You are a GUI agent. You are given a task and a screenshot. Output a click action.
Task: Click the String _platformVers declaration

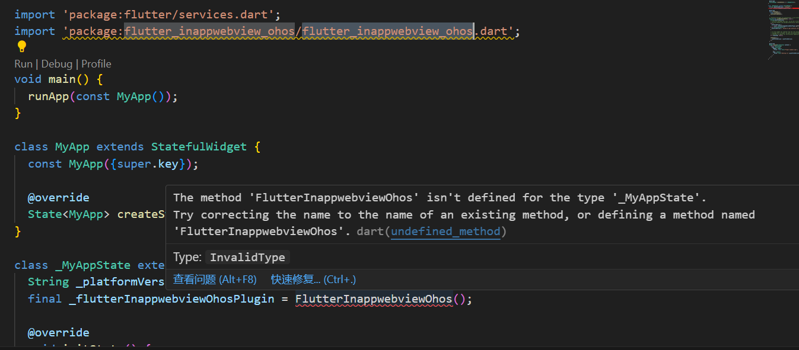pyautogui.click(x=96, y=282)
